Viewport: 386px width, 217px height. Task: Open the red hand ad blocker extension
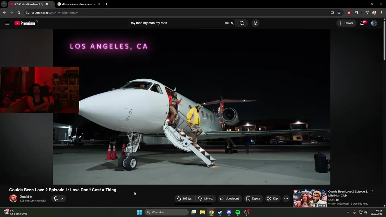pyautogui.click(x=349, y=13)
